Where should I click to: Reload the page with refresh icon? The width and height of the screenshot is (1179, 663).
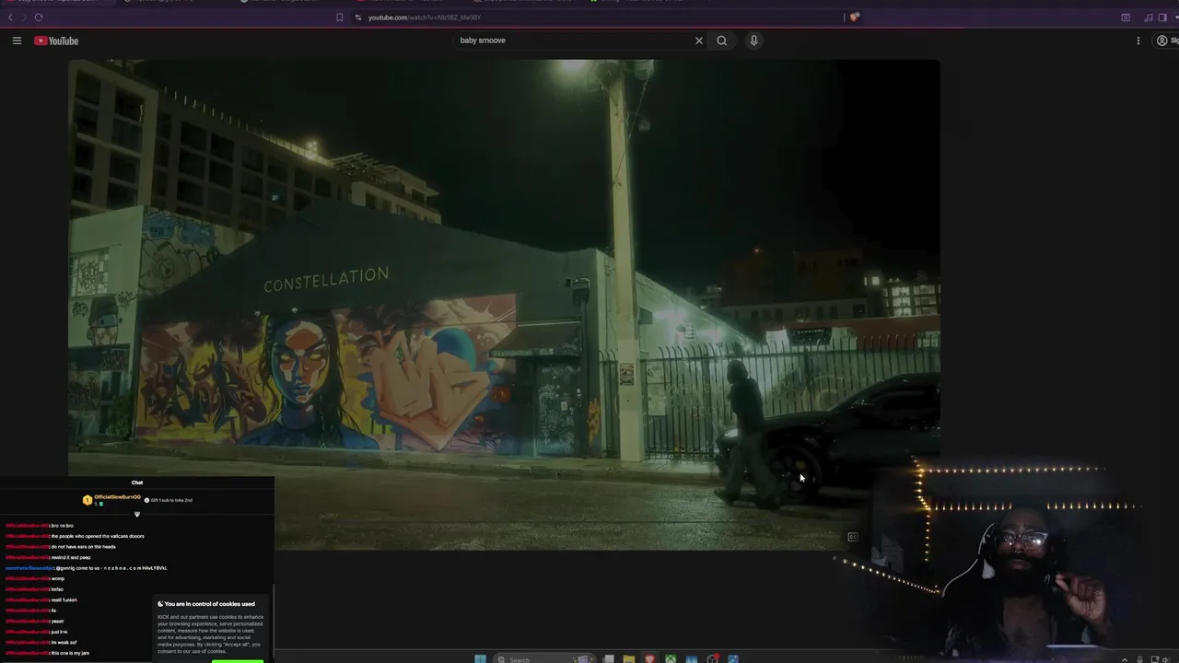38,17
